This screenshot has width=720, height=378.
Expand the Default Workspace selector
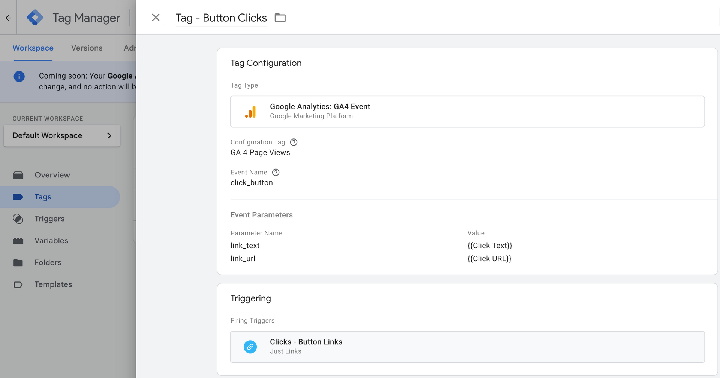click(62, 135)
